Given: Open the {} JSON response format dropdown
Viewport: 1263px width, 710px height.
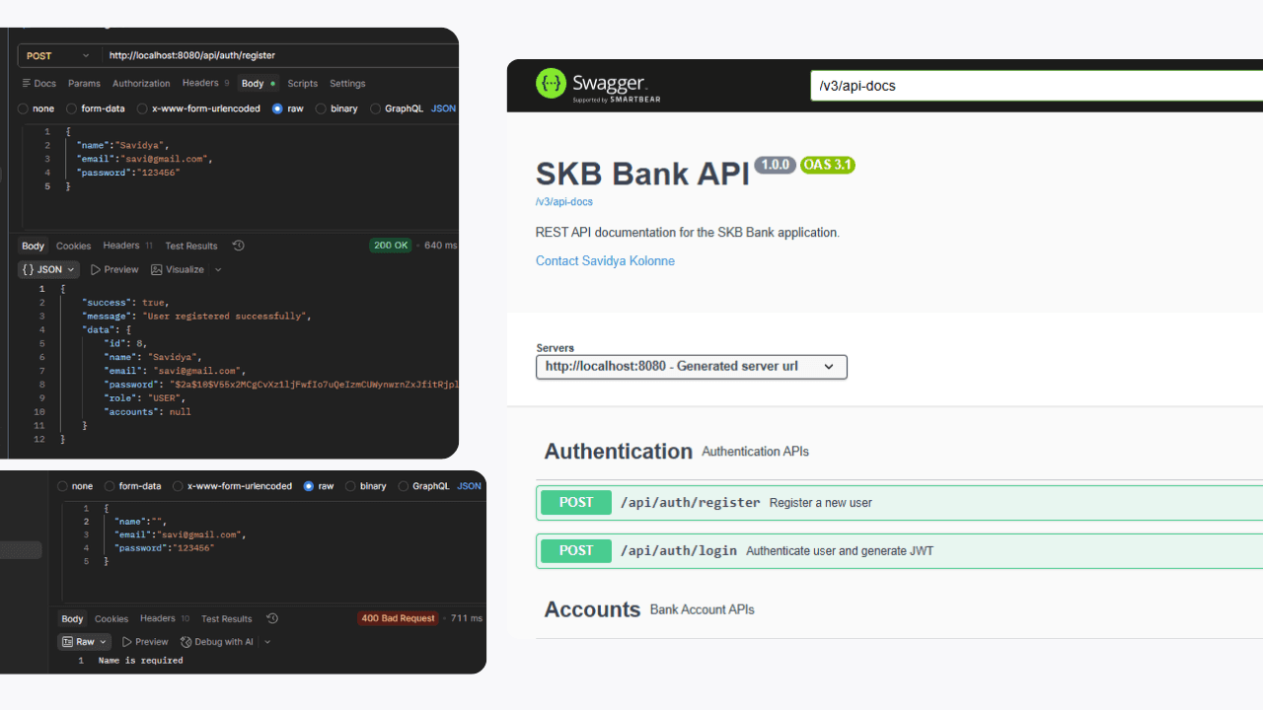Looking at the screenshot, I should (48, 269).
